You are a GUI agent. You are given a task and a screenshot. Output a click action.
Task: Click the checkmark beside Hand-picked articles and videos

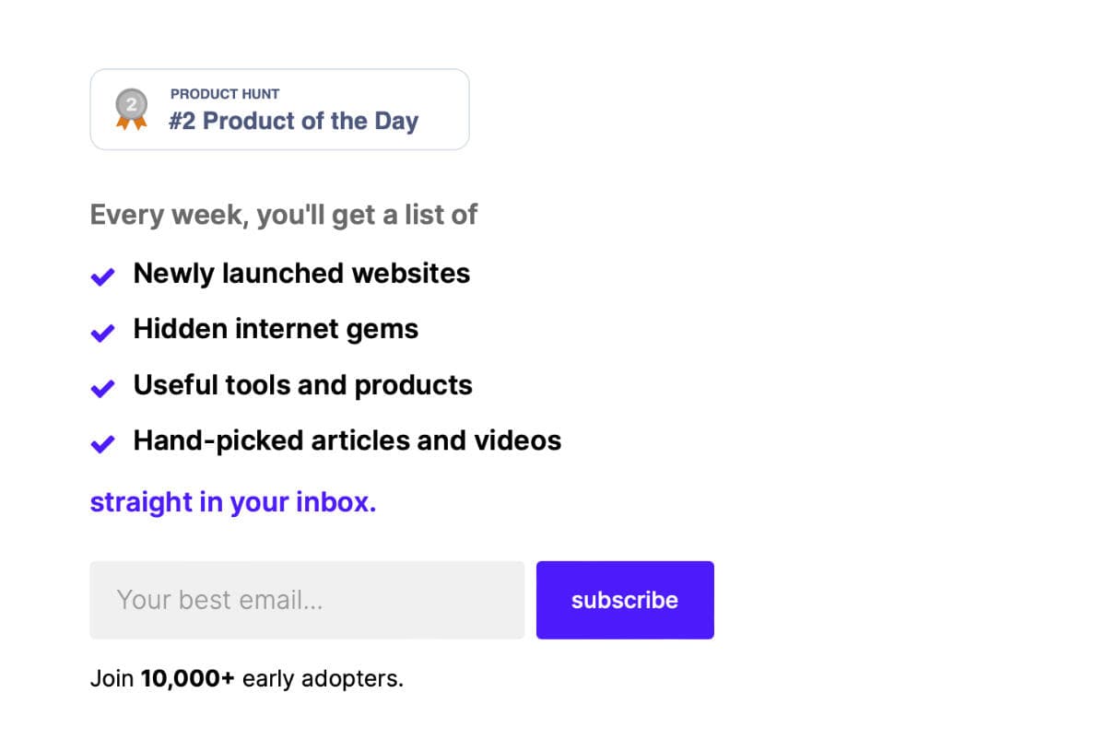pos(102,444)
